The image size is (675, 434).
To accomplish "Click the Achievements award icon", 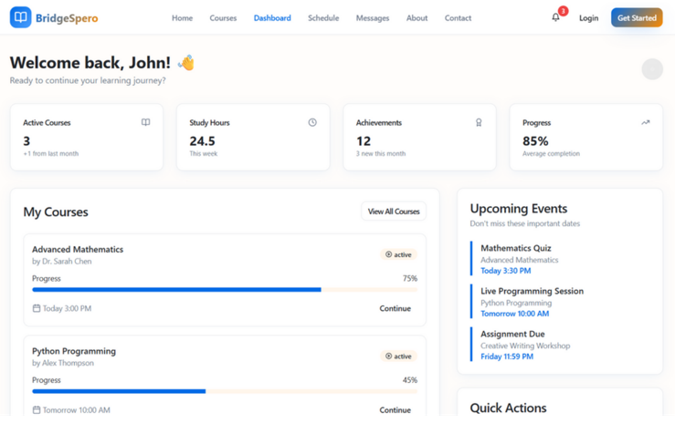I will click(x=479, y=122).
